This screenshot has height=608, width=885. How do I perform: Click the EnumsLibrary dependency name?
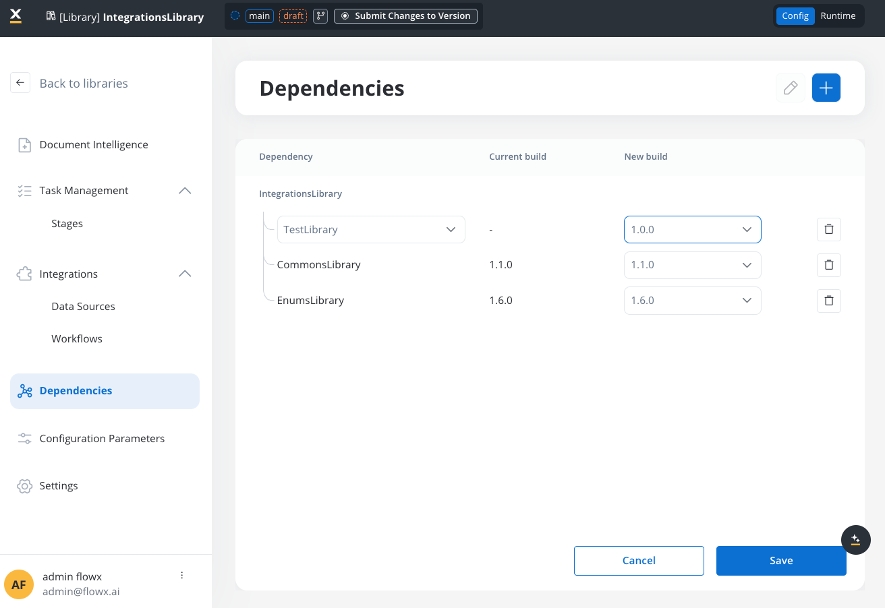point(310,301)
